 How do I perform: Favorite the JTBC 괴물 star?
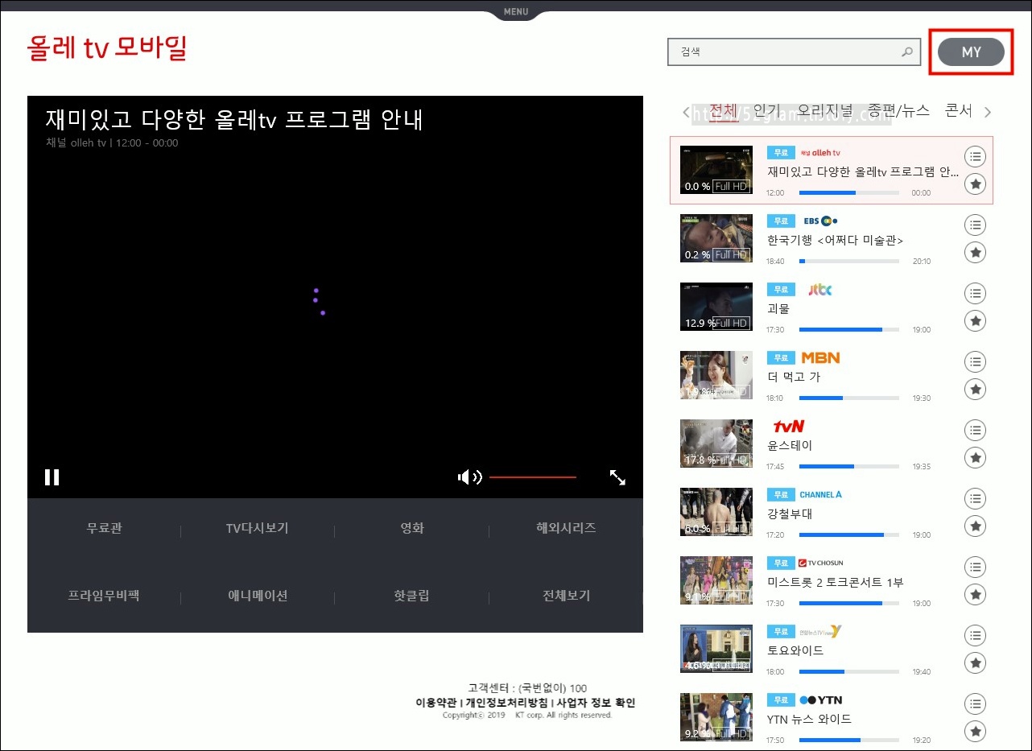(975, 321)
